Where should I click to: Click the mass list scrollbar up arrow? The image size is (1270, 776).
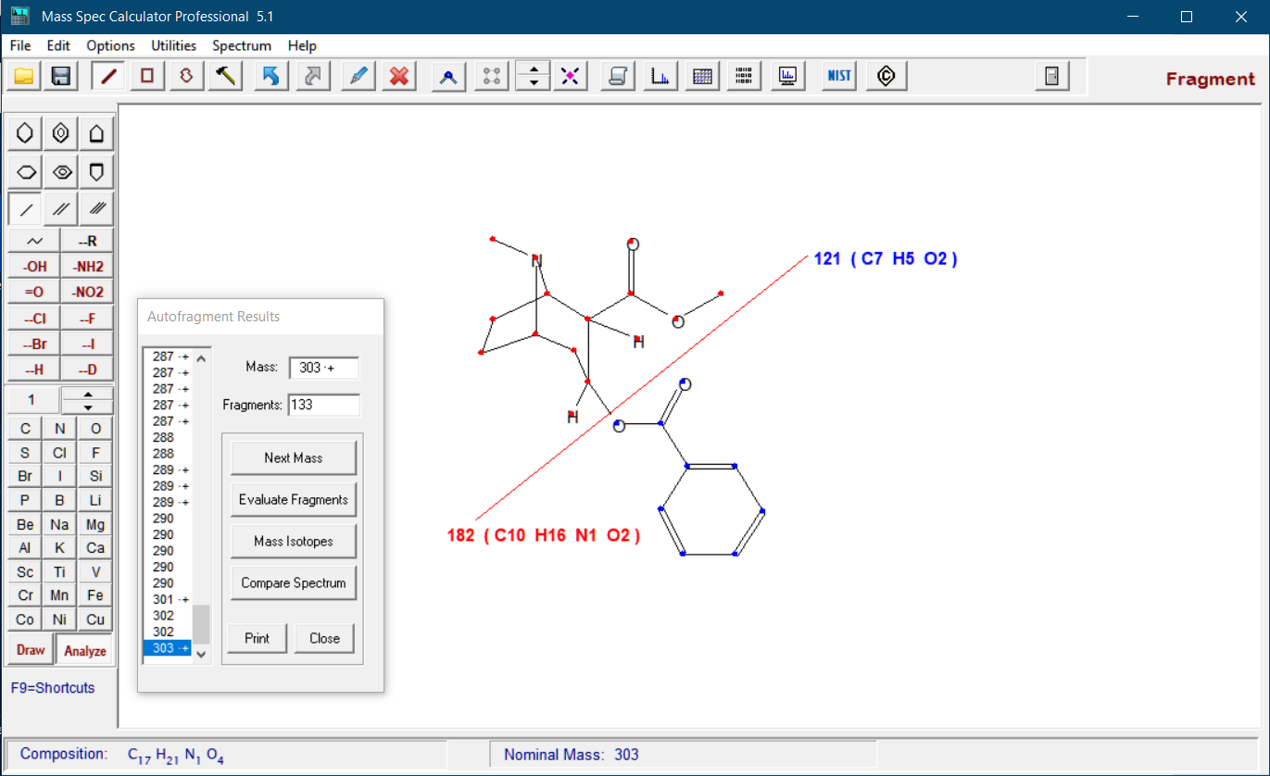[202, 357]
